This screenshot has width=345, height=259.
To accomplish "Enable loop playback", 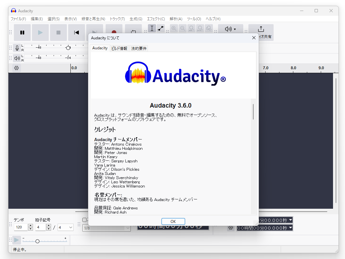I will pyautogui.click(x=133, y=32).
